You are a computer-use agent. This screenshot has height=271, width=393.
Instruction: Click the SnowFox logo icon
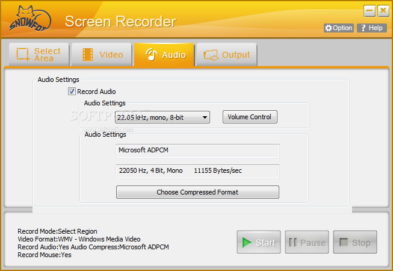point(30,19)
